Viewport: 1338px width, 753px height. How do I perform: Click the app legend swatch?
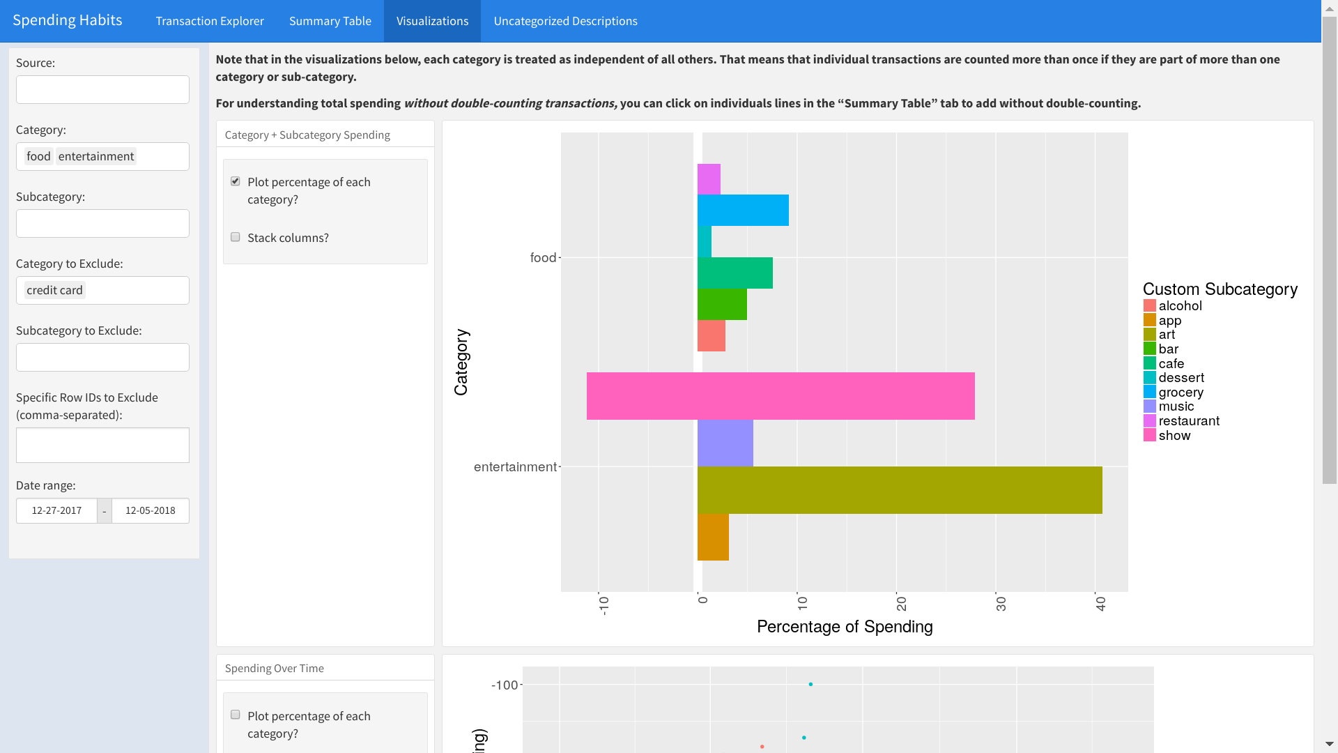click(x=1150, y=320)
